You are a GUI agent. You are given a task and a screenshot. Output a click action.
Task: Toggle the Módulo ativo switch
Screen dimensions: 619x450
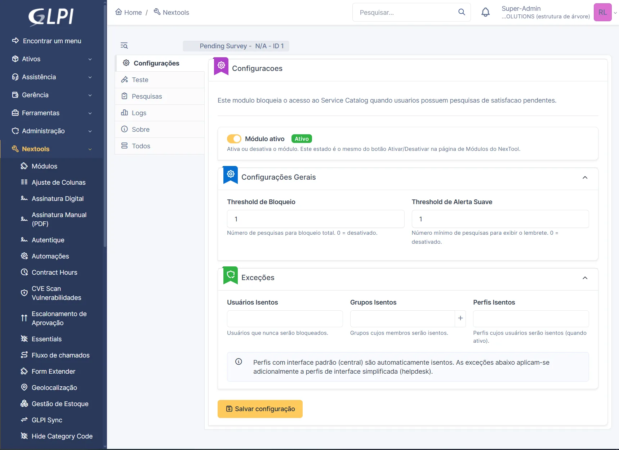tap(234, 139)
